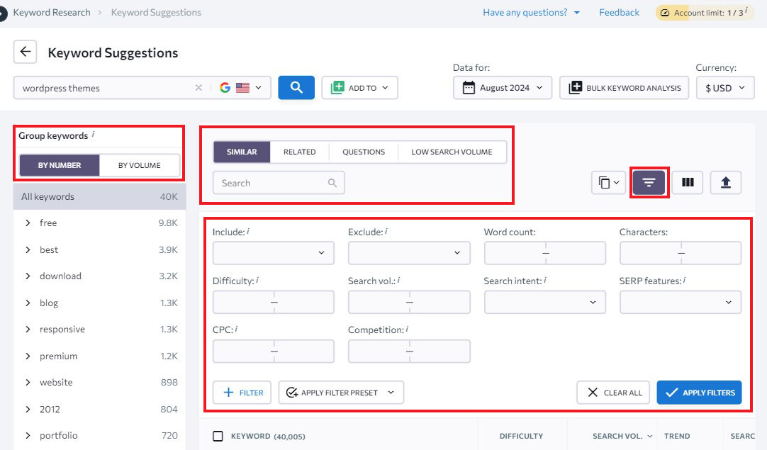Switch to the Questions tab
Image resolution: width=767 pixels, height=450 pixels.
[364, 152]
